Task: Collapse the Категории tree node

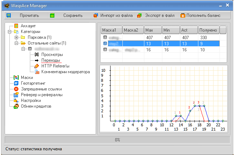Action: coord(9,32)
